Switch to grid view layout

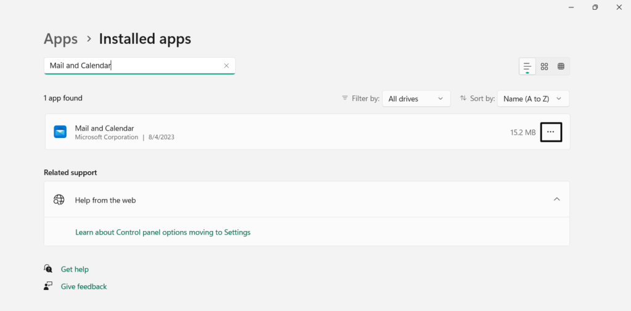pyautogui.click(x=544, y=67)
